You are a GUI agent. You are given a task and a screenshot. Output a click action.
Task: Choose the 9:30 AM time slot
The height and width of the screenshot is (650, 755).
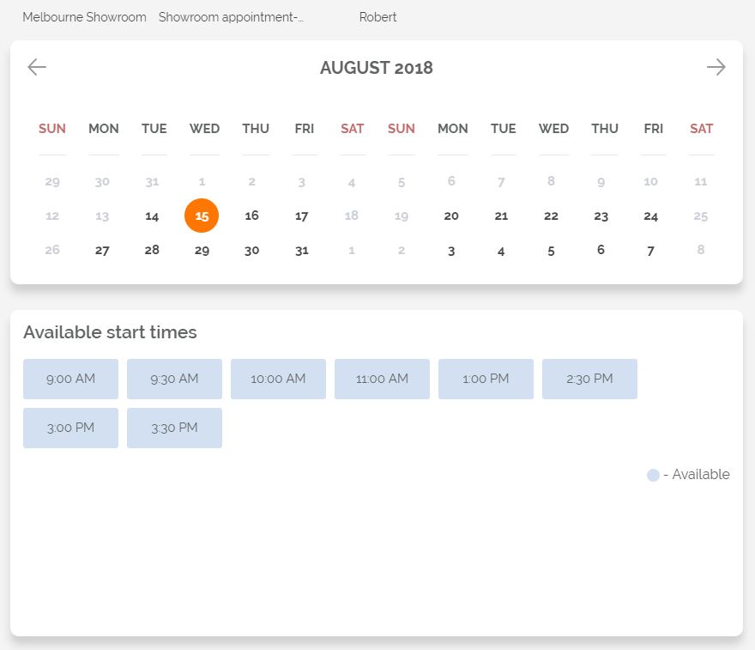pos(174,379)
